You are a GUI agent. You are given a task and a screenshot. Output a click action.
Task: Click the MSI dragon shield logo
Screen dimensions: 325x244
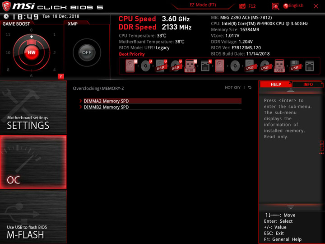pos(6,6)
